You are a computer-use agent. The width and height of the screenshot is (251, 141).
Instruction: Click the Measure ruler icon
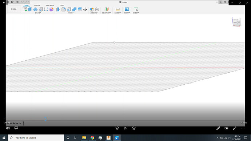tap(117, 9)
